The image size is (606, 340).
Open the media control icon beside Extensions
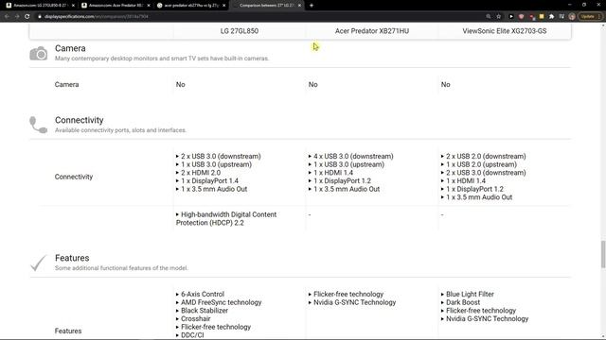561,17
